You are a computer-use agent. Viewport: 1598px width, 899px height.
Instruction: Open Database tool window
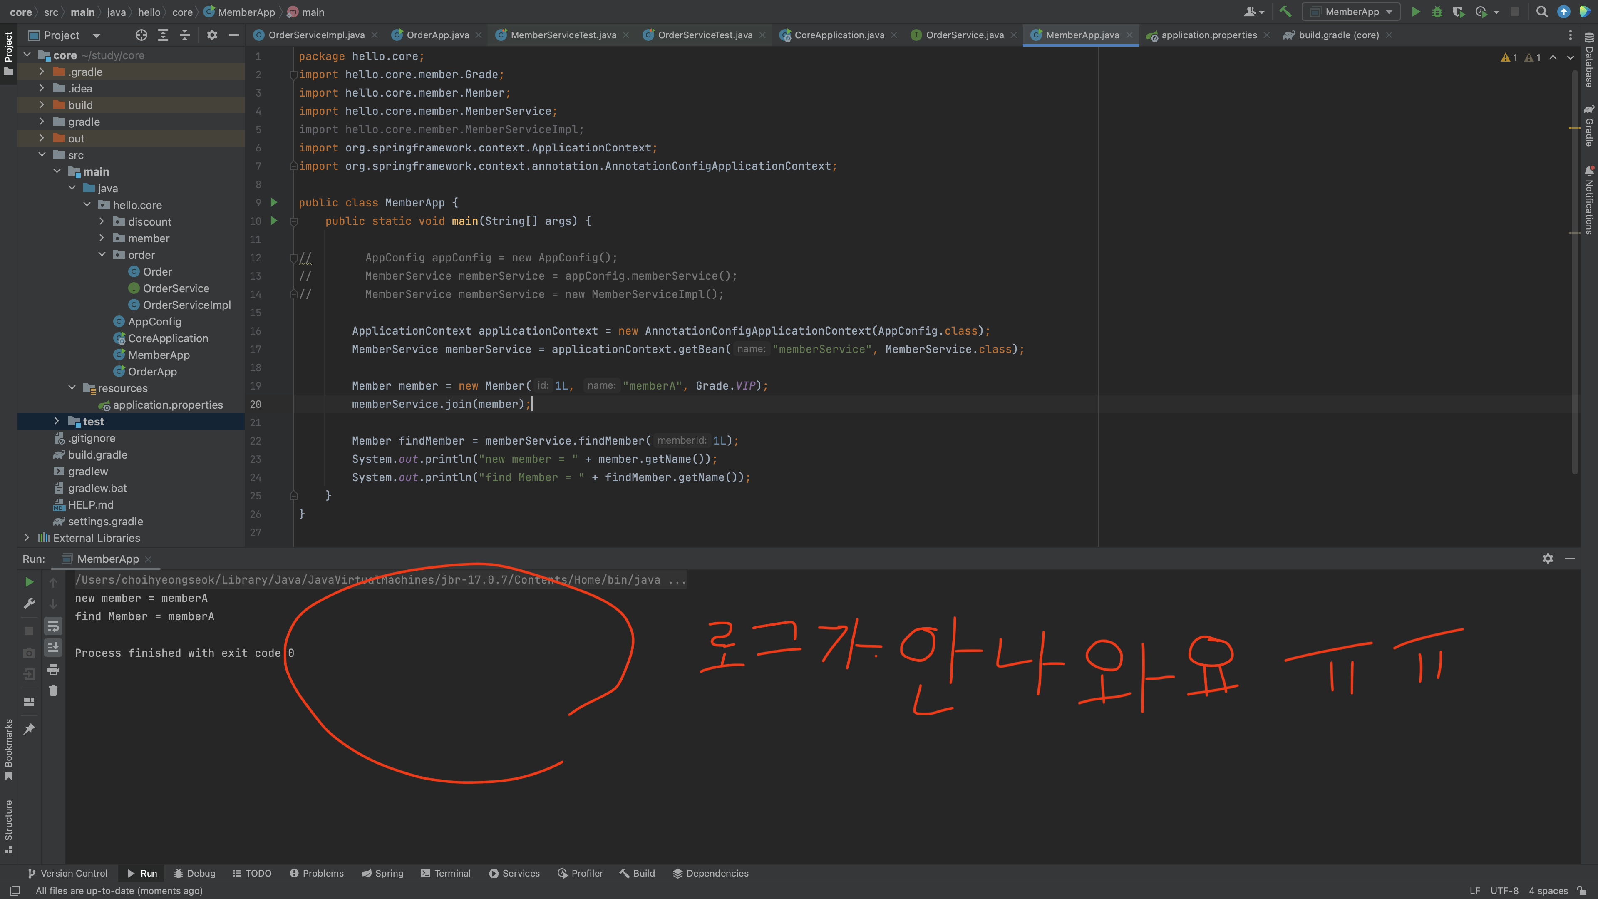coord(1589,61)
